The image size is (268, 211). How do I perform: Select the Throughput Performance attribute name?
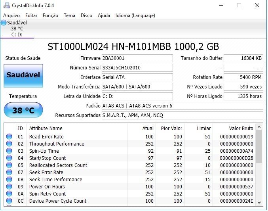pyautogui.click(x=57, y=144)
